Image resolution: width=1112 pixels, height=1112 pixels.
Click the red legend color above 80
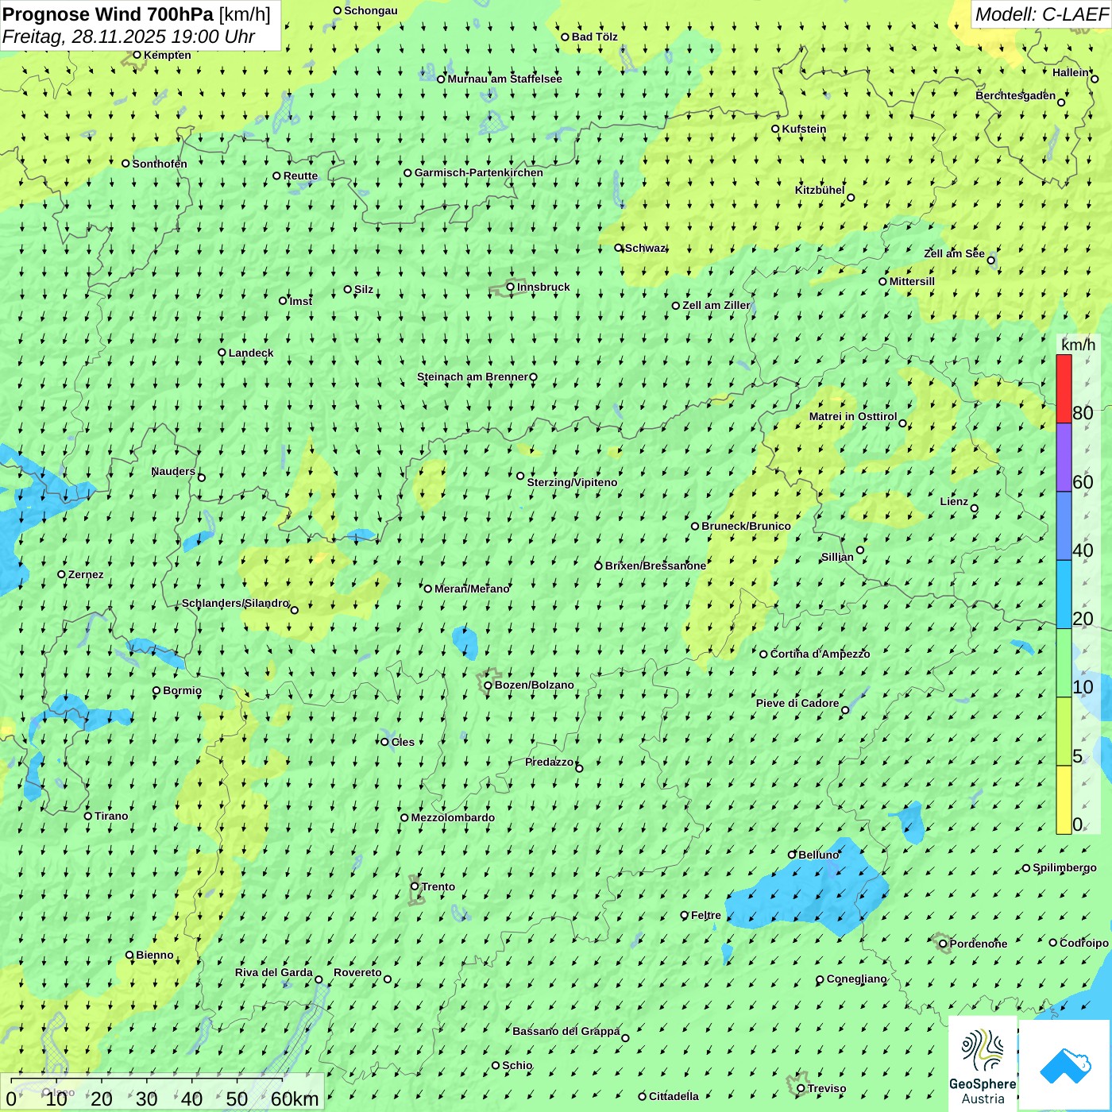click(x=1064, y=388)
